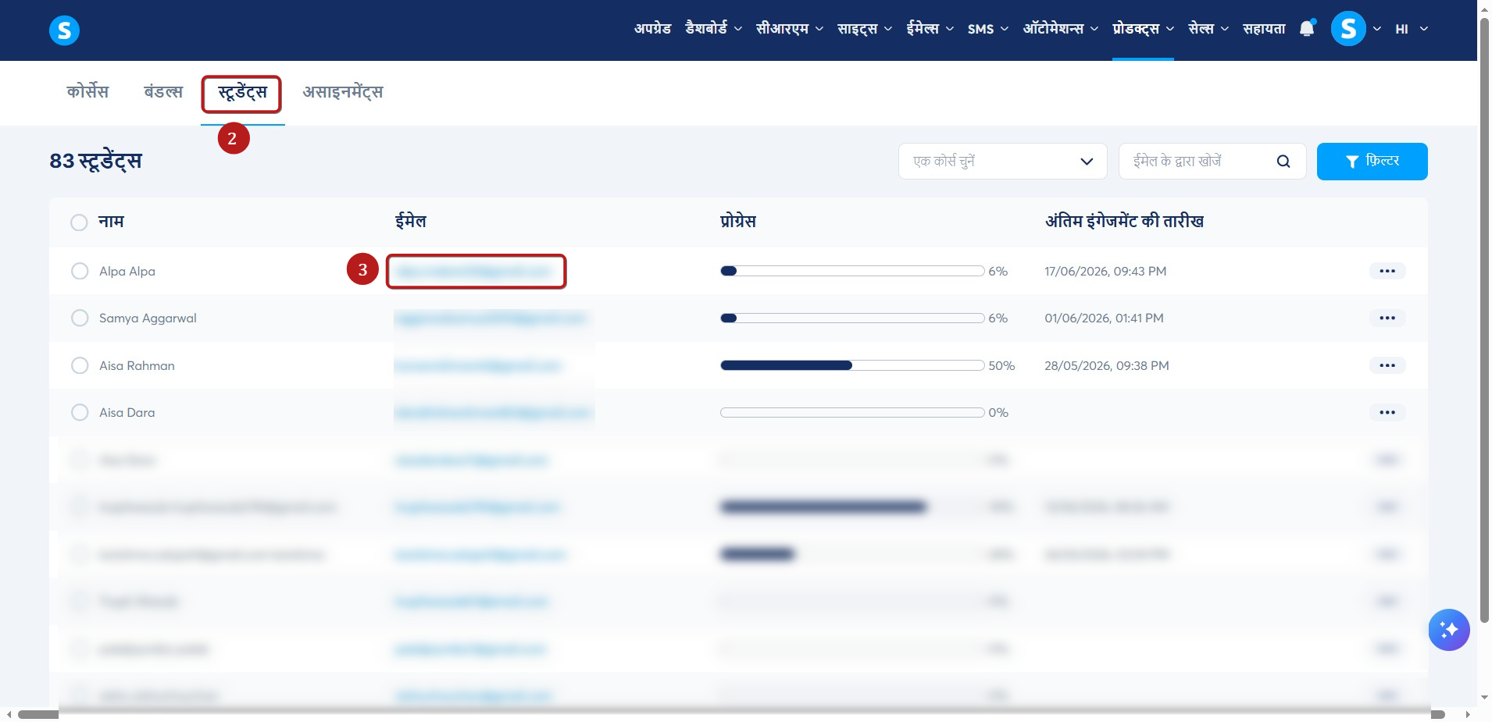
Task: Select the Alpa Alpa row checkbox
Action: tap(80, 271)
